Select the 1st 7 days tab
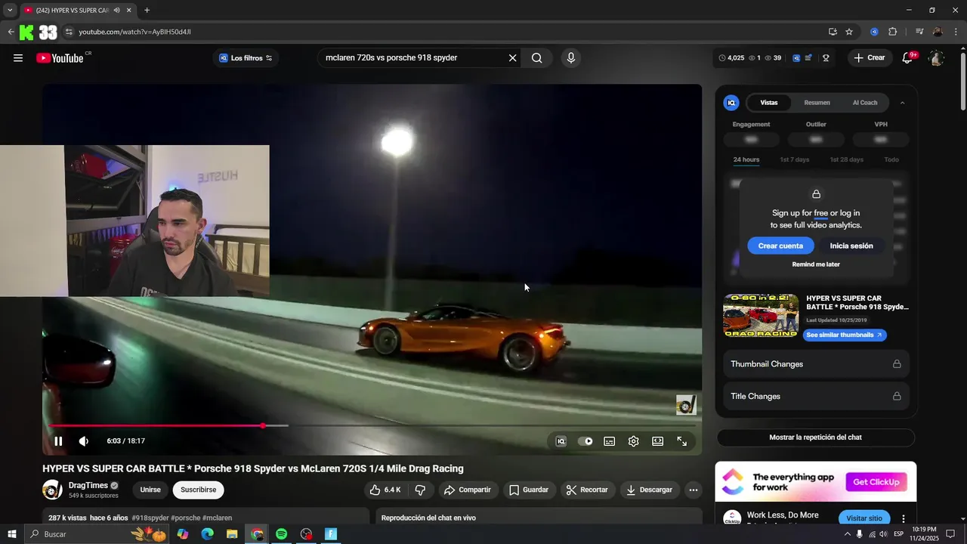 [795, 159]
